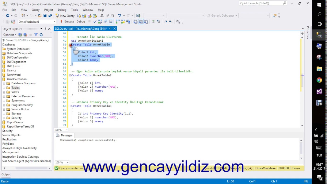Collapse the Create Table OrnekTablo3 code block

point(69,106)
